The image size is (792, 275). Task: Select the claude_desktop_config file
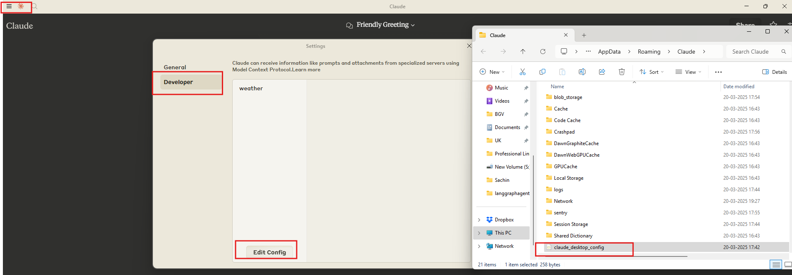pyautogui.click(x=578, y=247)
